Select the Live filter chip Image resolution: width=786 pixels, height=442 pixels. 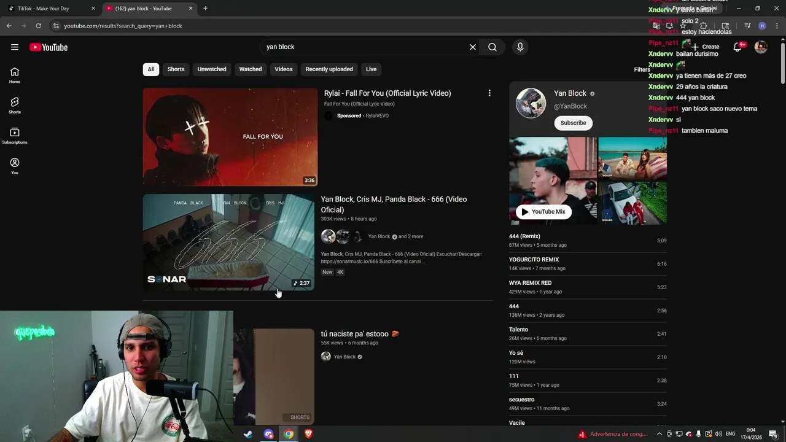click(372, 69)
